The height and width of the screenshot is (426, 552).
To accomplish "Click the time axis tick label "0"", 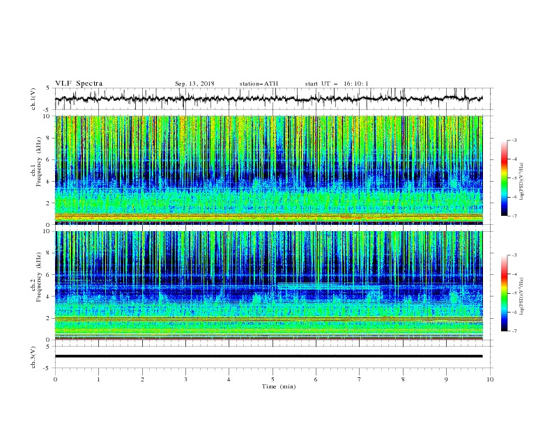I will (55, 379).
